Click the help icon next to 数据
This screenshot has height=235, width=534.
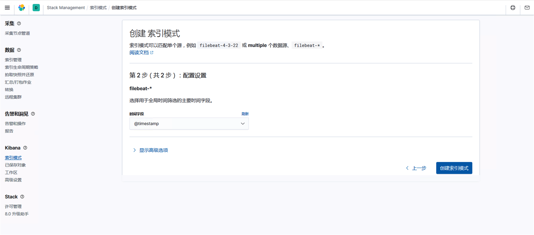(x=19, y=50)
